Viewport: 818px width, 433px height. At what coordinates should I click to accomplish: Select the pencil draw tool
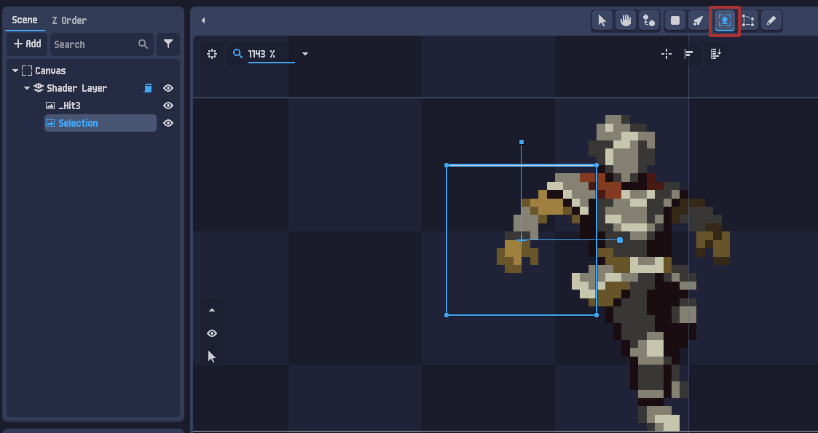(771, 21)
